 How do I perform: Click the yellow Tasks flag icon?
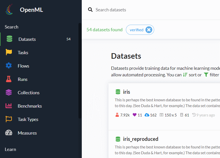pyautogui.click(x=9, y=52)
